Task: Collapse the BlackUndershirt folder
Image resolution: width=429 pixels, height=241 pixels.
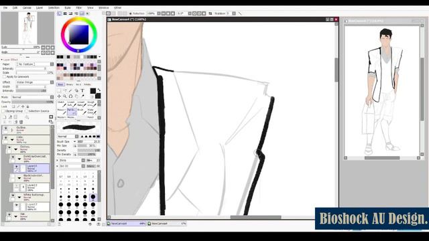Action: pyautogui.click(x=19, y=178)
